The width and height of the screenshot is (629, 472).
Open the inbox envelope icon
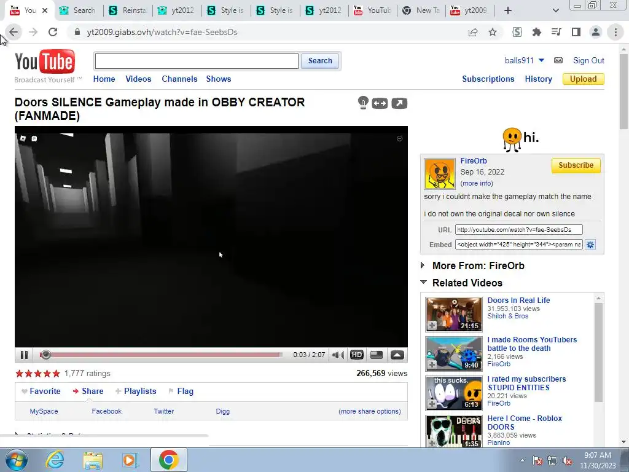click(x=558, y=61)
